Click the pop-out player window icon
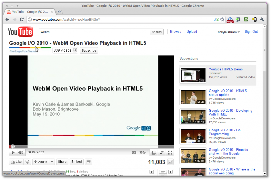This screenshot has width=271, height=180. click(x=153, y=152)
